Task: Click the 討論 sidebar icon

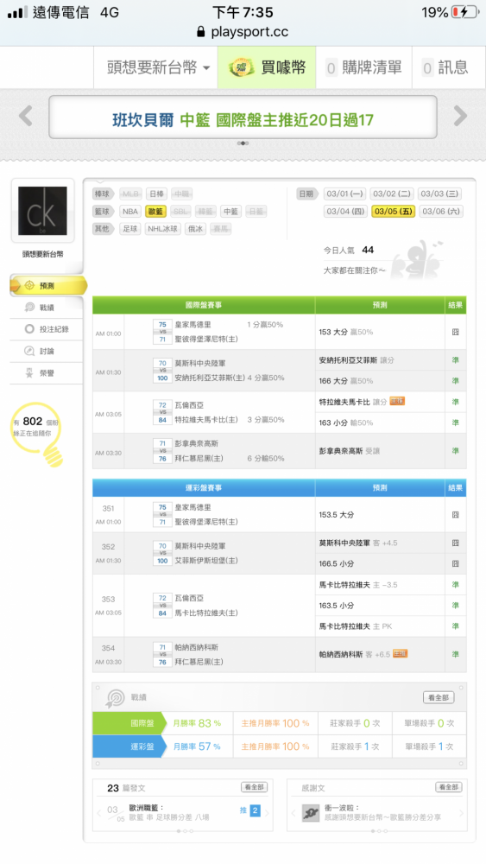Action: tap(29, 351)
